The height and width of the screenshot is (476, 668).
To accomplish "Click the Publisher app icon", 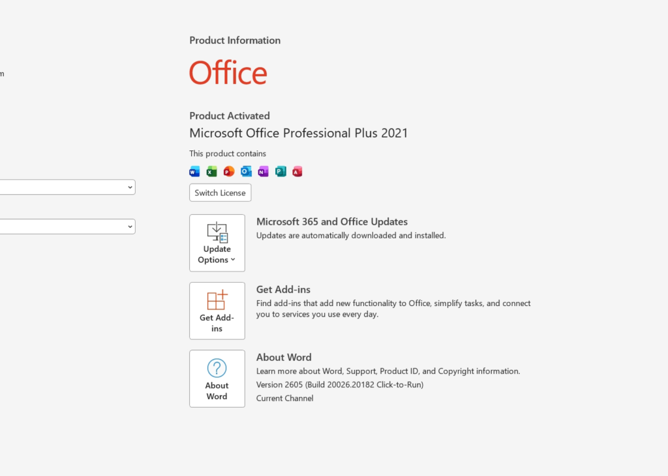I will (281, 171).
